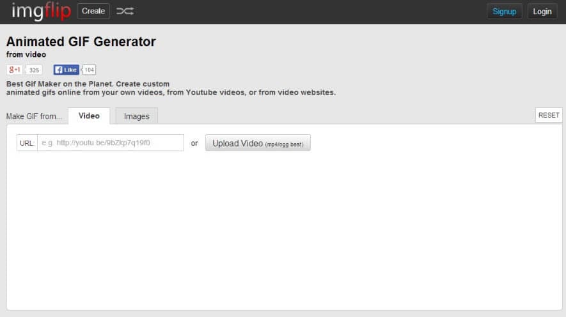Click the Animated GIF Generator heading
The height and width of the screenshot is (317, 566).
(x=81, y=42)
